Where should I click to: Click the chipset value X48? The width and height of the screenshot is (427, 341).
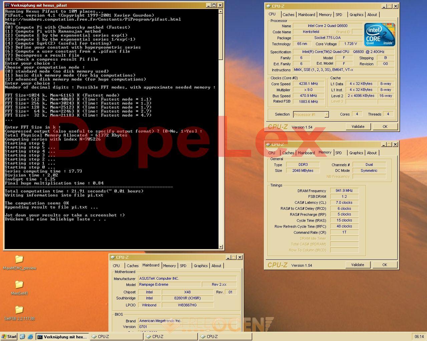[x=187, y=292]
